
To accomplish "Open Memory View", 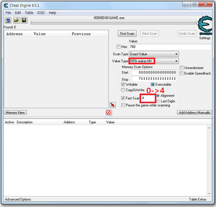I will pos(15,113).
